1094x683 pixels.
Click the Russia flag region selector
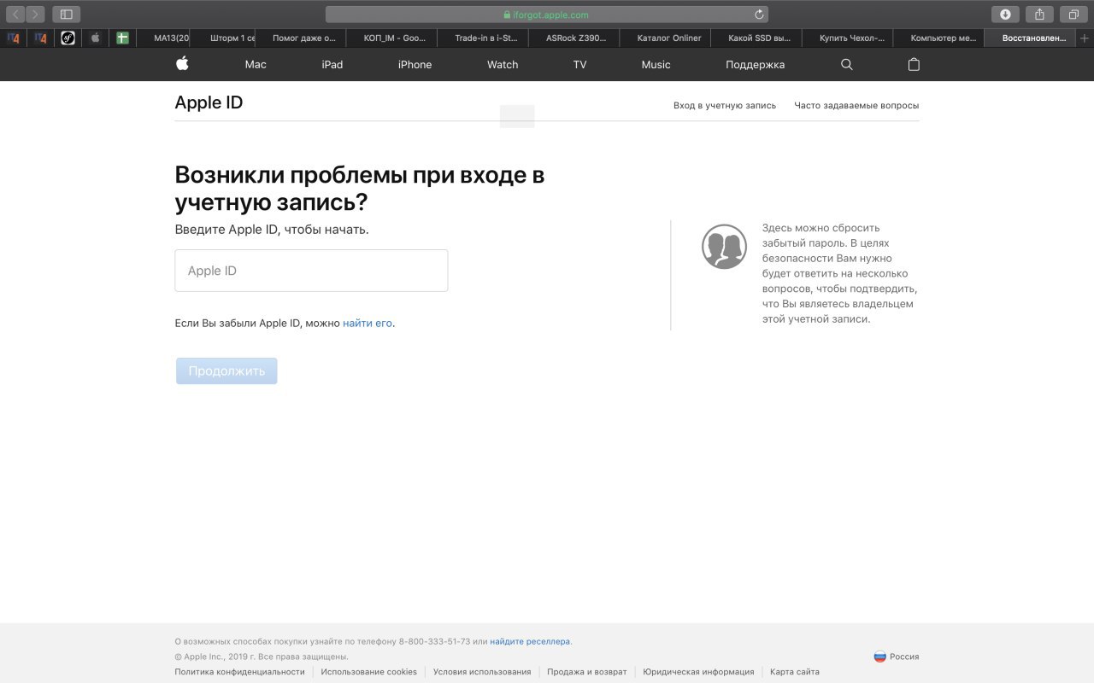pyautogui.click(x=879, y=657)
